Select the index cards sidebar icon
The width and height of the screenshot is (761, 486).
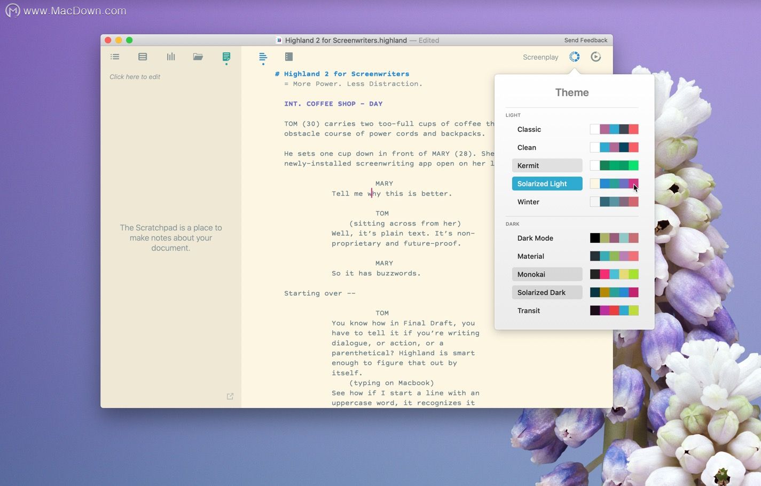143,57
